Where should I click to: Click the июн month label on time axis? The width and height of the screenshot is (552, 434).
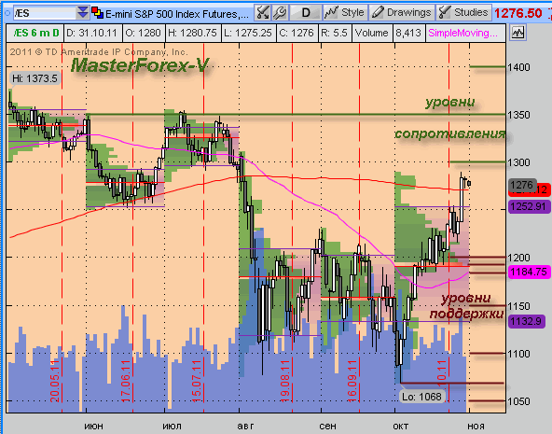[93, 426]
